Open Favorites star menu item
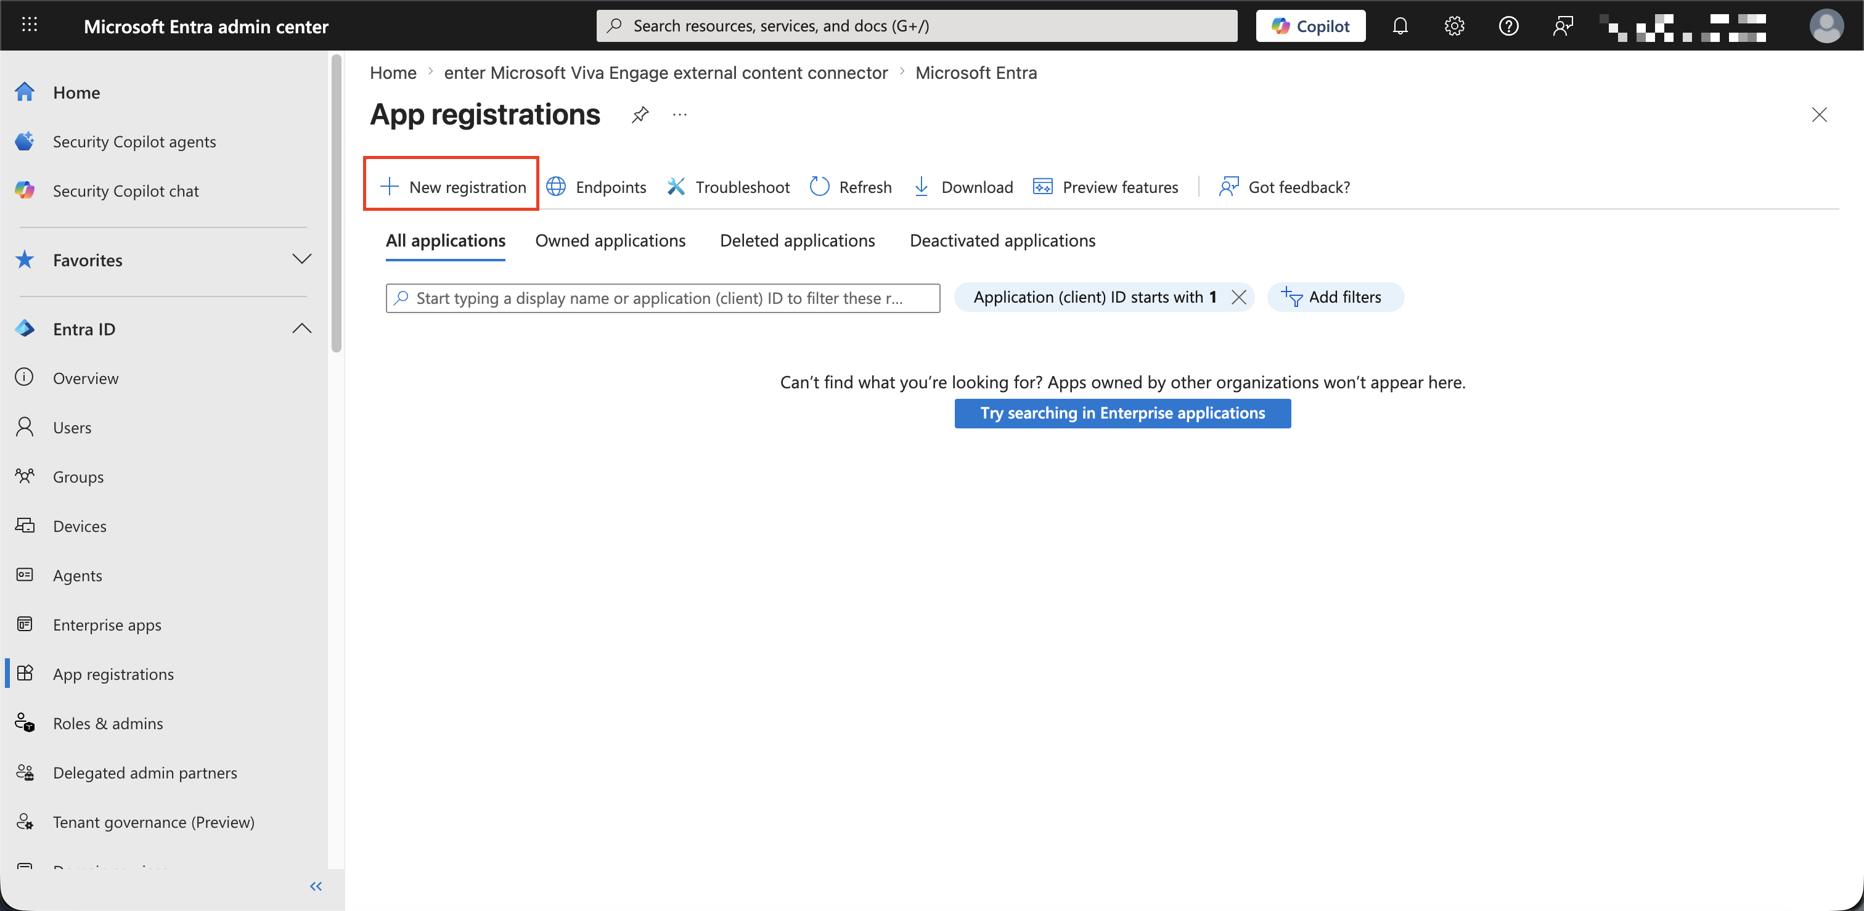 click(87, 259)
